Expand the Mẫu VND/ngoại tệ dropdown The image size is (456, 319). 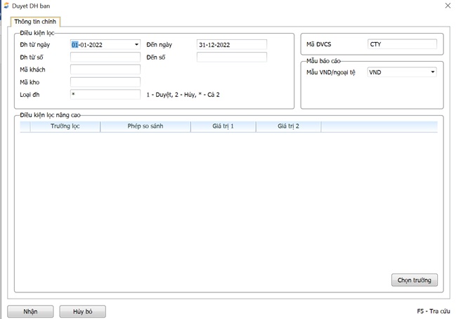coord(432,72)
